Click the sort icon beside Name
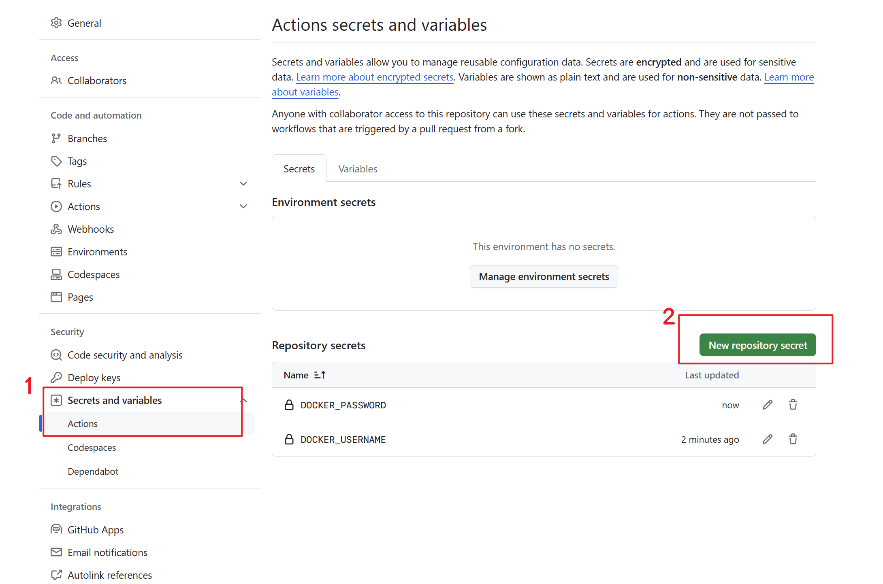Screen dimensions: 883x584 (320, 375)
